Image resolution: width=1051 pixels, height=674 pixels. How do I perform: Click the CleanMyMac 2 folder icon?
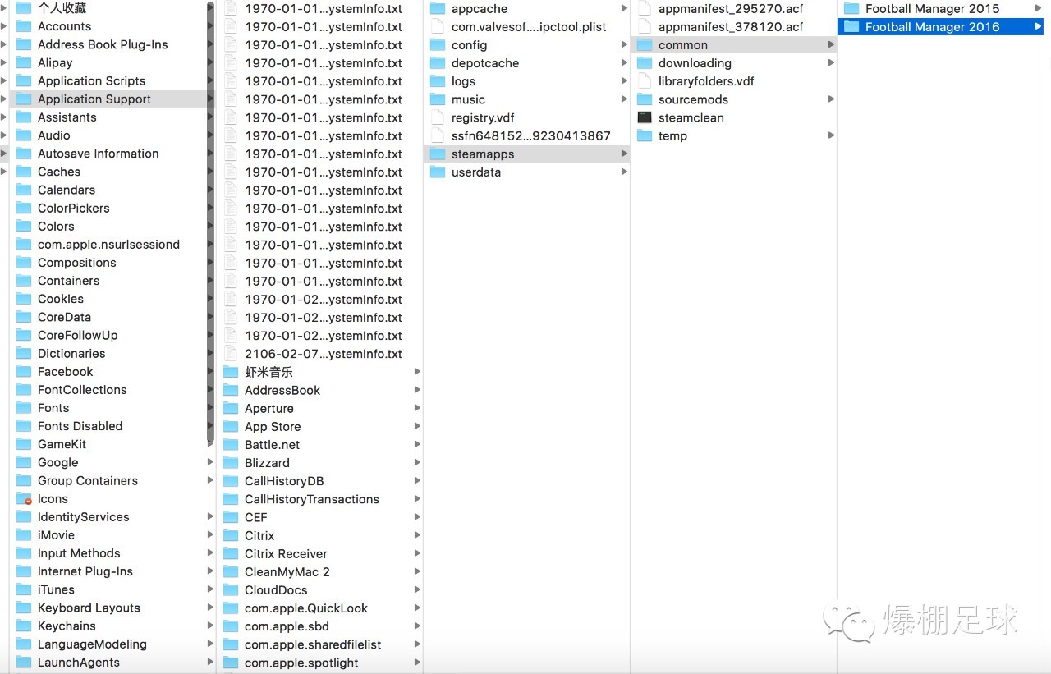click(230, 572)
